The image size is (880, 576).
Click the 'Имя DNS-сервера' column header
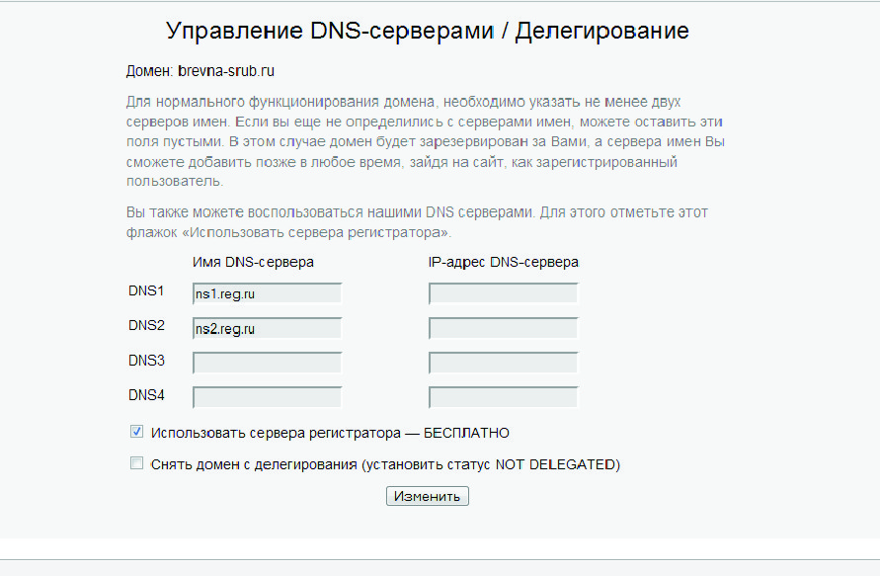click(x=254, y=262)
